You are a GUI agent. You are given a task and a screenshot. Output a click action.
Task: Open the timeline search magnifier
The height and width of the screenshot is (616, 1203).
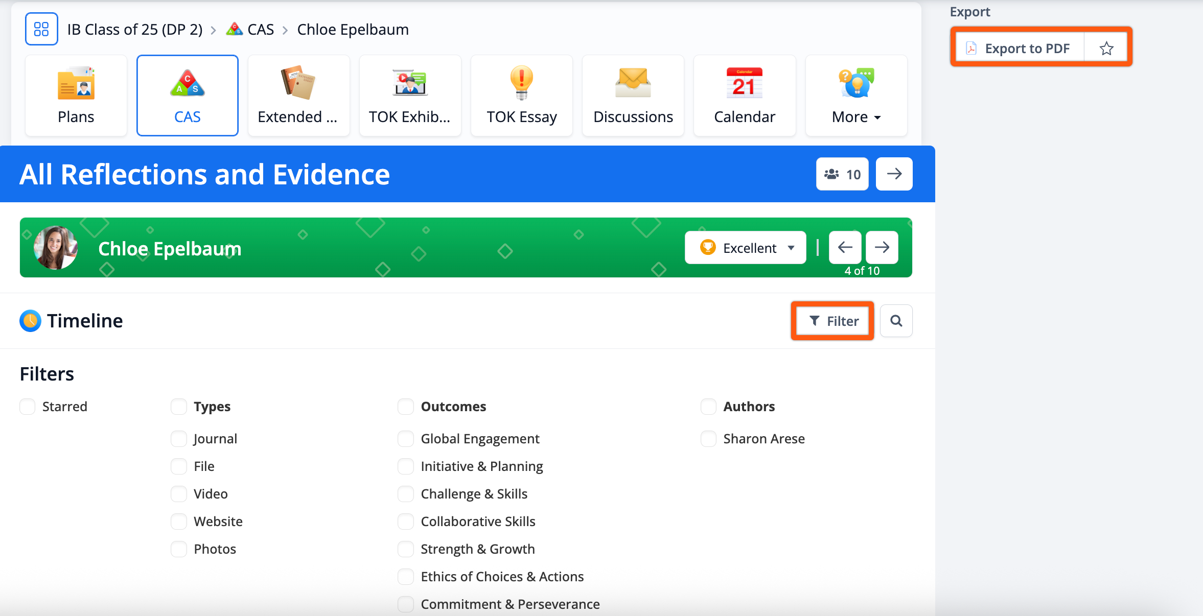896,321
